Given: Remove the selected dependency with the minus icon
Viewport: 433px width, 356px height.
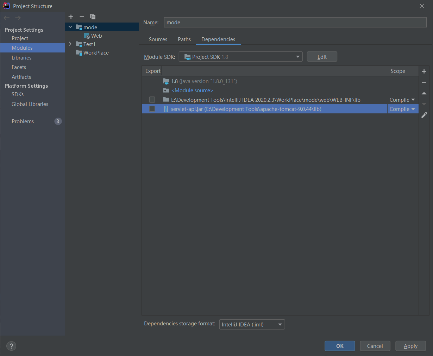Looking at the screenshot, I should click(424, 82).
